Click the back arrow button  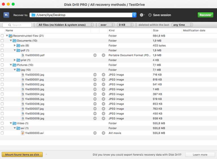tap(6, 15)
